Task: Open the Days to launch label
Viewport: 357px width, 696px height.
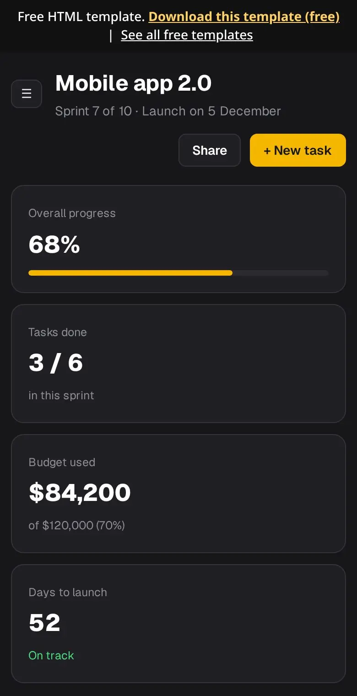Action: 68,593
